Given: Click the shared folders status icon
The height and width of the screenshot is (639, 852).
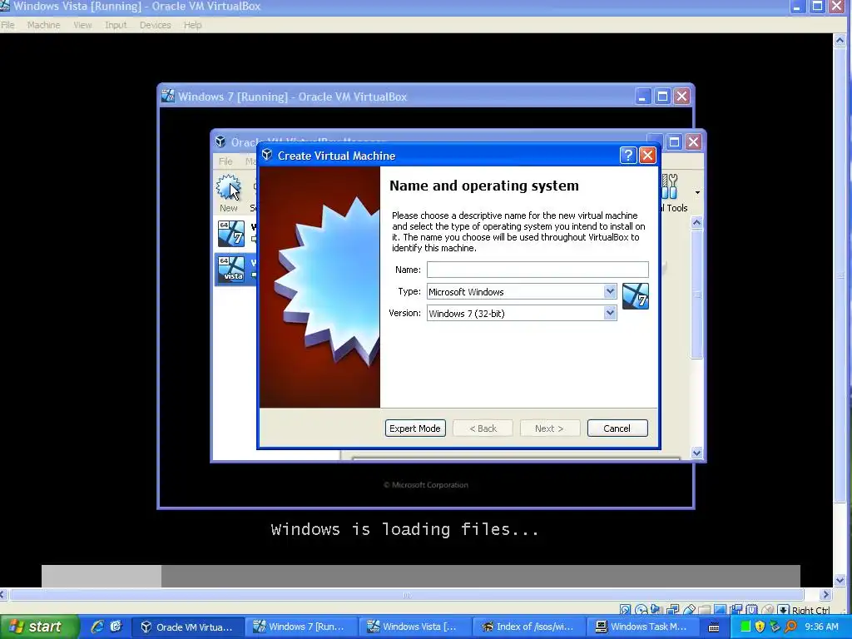Looking at the screenshot, I should 704,610.
